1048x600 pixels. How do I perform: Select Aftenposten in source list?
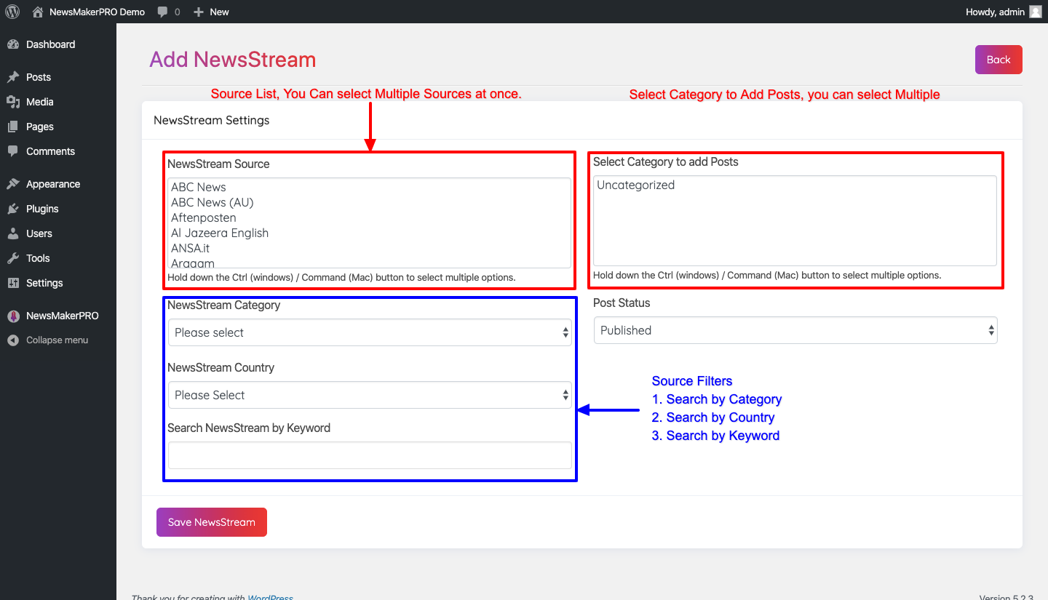[204, 217]
